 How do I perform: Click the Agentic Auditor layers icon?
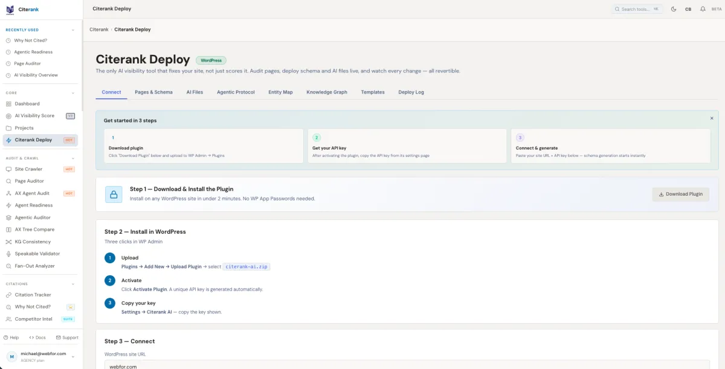(x=8, y=217)
